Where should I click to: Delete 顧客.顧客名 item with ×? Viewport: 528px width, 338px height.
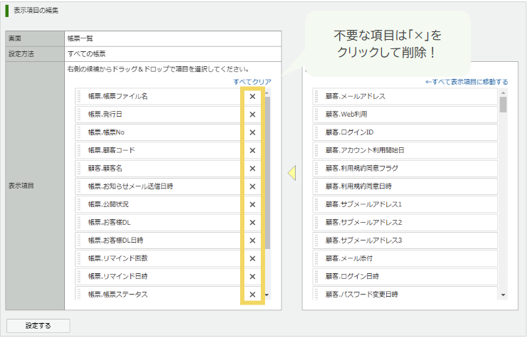tap(252, 168)
